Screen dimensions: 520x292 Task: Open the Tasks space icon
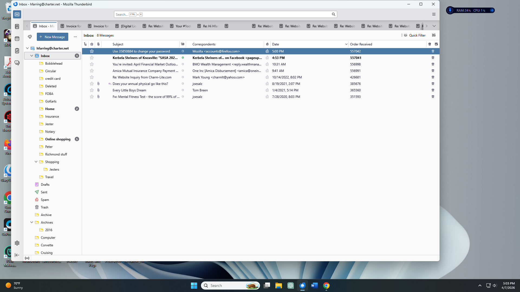17,51
